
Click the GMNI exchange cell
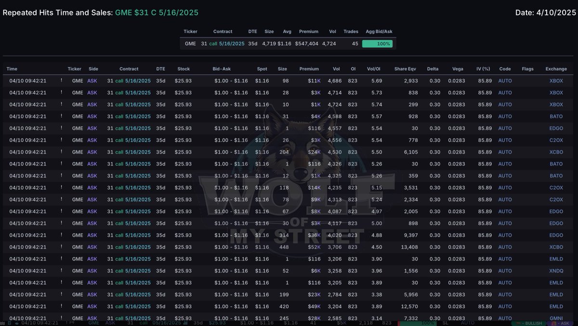coord(556,318)
